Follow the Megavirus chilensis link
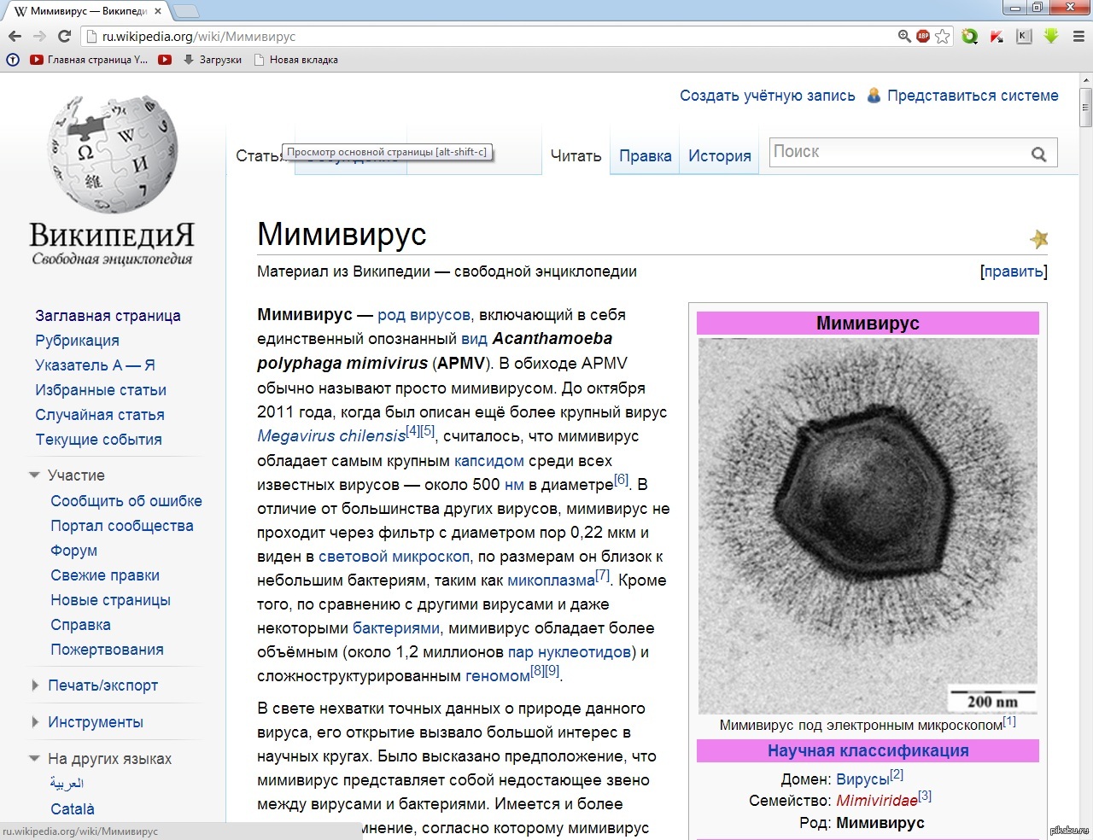 point(331,436)
